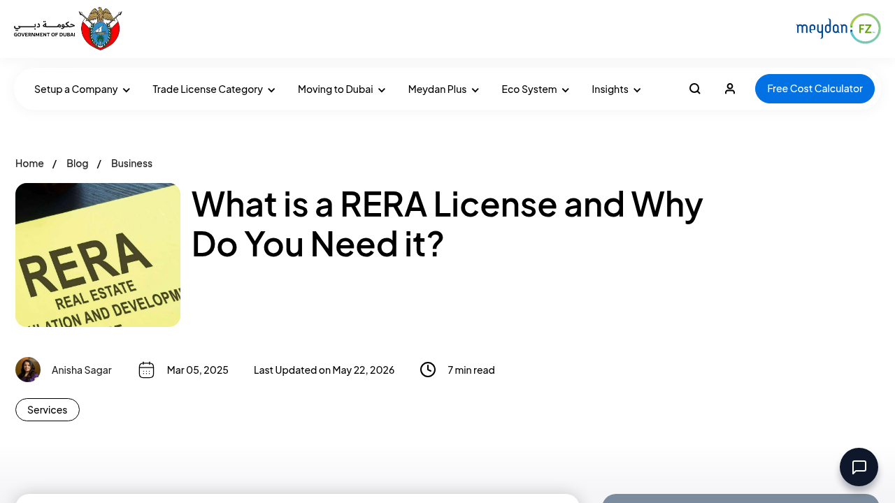The image size is (895, 503).
Task: Expand the Moving to Dubai chevron
Action: coord(382,90)
